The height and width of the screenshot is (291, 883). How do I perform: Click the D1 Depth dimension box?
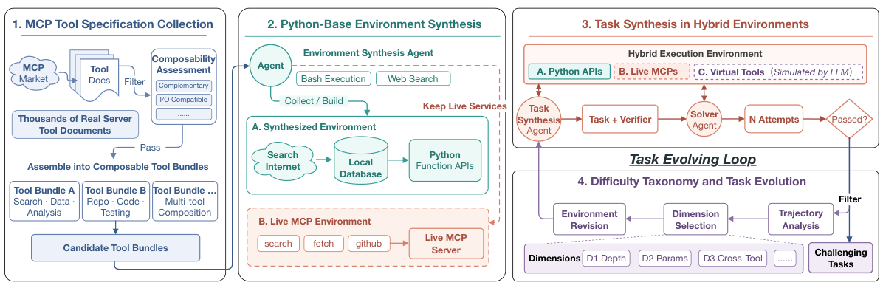[607, 259]
